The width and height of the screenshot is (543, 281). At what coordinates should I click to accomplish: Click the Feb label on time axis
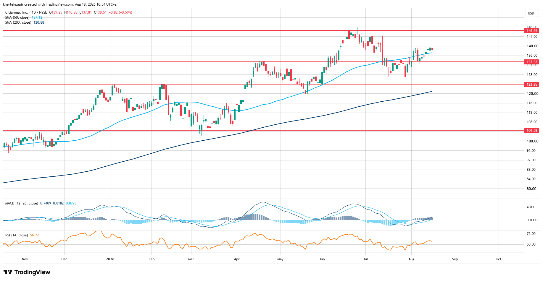pyautogui.click(x=152, y=259)
